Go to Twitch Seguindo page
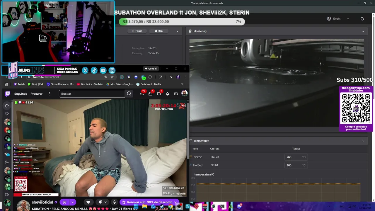 (x=21, y=94)
